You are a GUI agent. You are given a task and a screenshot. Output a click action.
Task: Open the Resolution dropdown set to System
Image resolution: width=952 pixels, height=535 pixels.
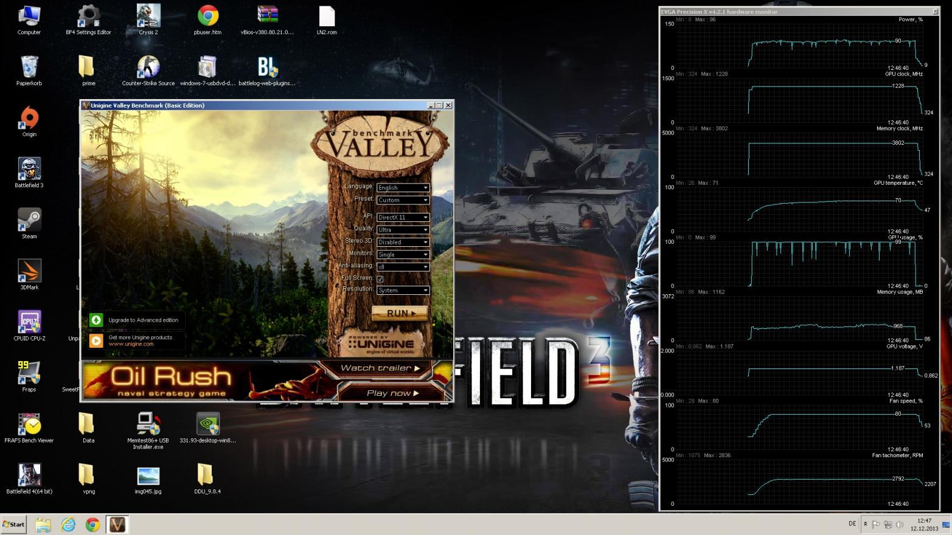click(403, 290)
